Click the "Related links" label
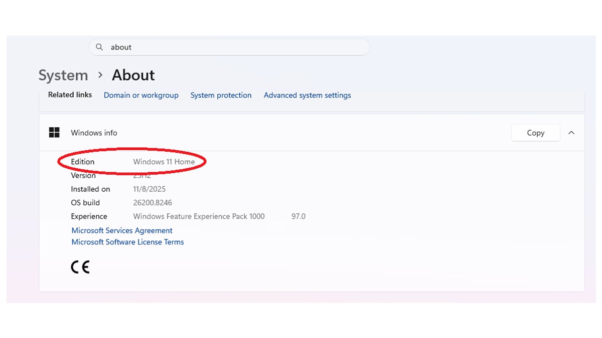The height and width of the screenshot is (338, 602). 70,95
